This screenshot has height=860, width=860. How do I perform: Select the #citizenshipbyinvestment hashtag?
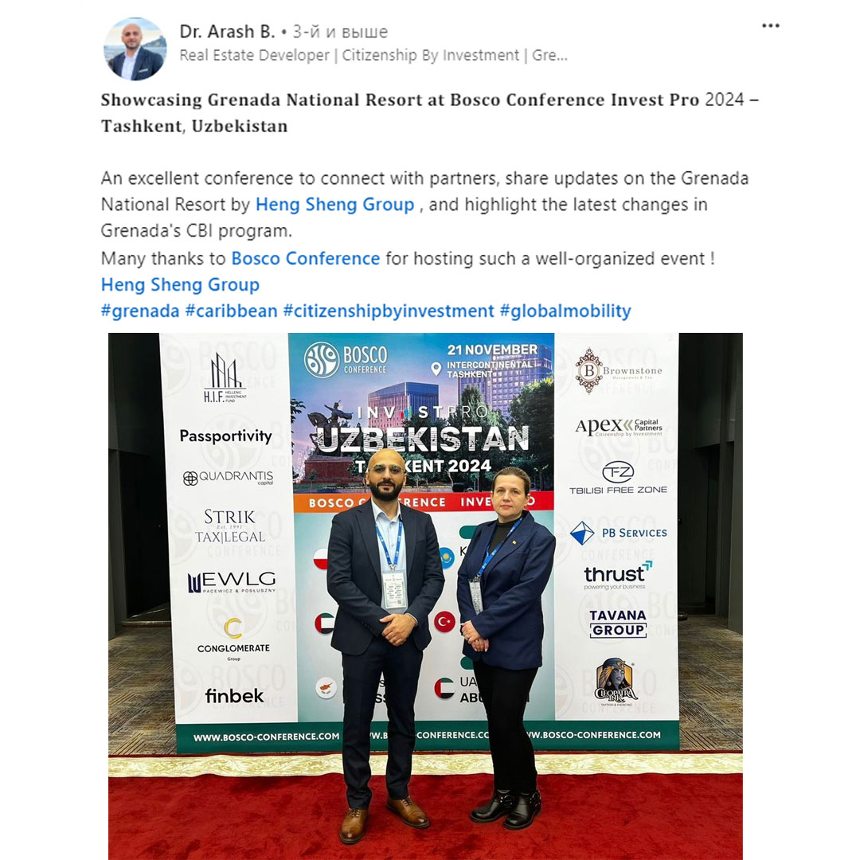[389, 311]
